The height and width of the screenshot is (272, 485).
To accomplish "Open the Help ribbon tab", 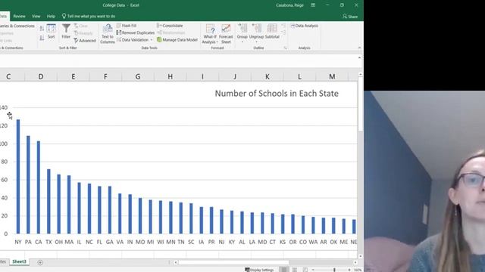I will 51,16.
